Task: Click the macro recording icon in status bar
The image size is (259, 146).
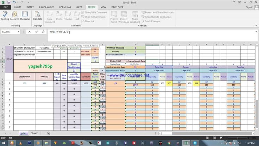Action: (x=11, y=138)
